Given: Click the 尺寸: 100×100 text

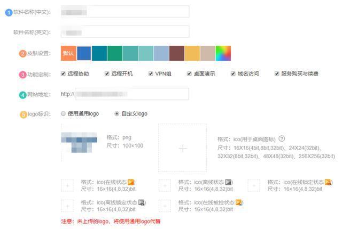Looking at the screenshot, I should [125, 145].
